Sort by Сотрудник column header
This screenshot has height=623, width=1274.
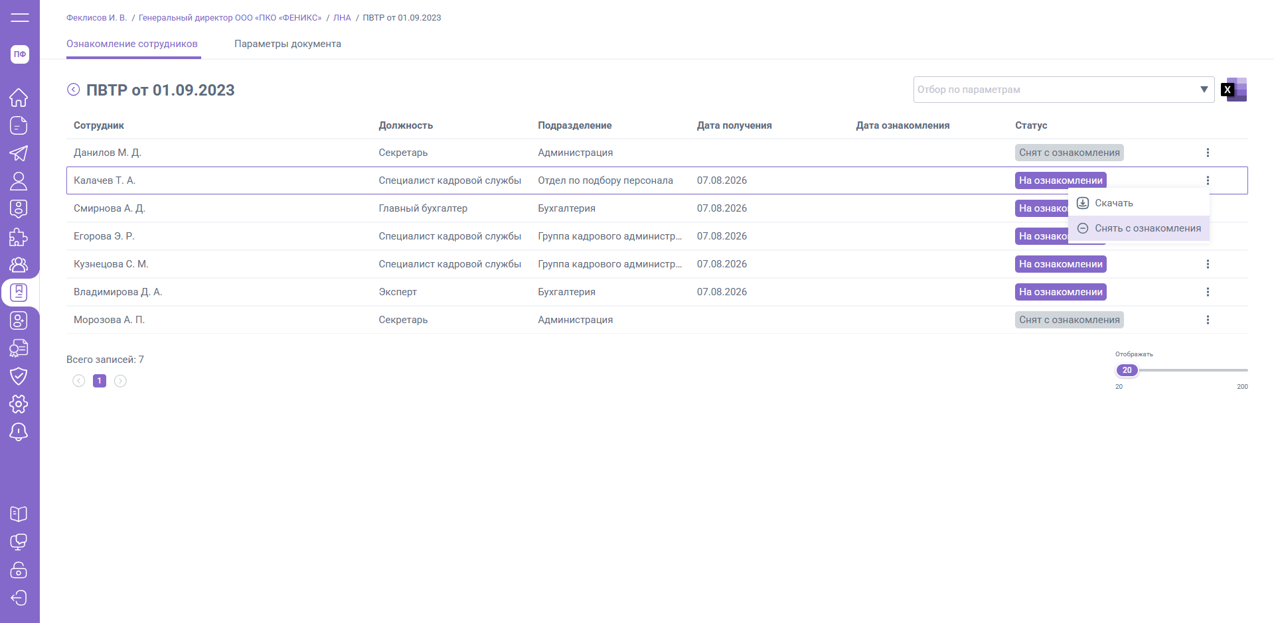click(x=99, y=125)
